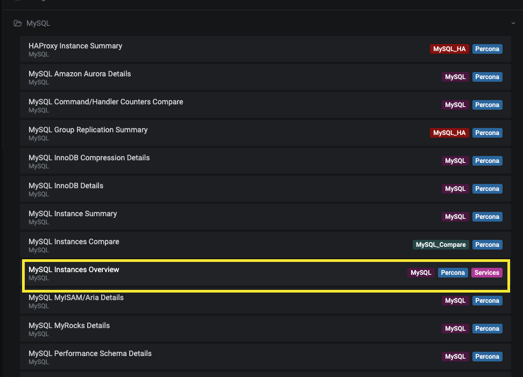Open MySQL InnoDB Compression Details
This screenshot has width=523, height=377.
tap(89, 158)
